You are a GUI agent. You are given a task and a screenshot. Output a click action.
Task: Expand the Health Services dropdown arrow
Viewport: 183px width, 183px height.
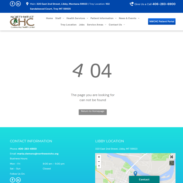click(87, 18)
